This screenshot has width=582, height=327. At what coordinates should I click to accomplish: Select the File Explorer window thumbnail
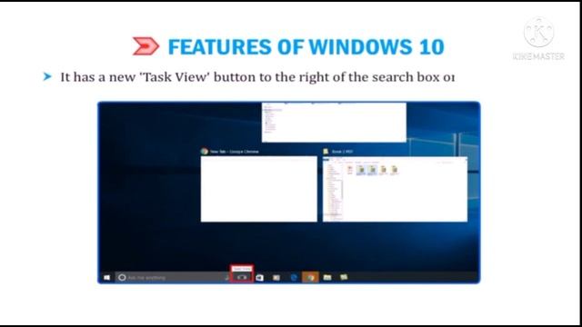point(396,189)
